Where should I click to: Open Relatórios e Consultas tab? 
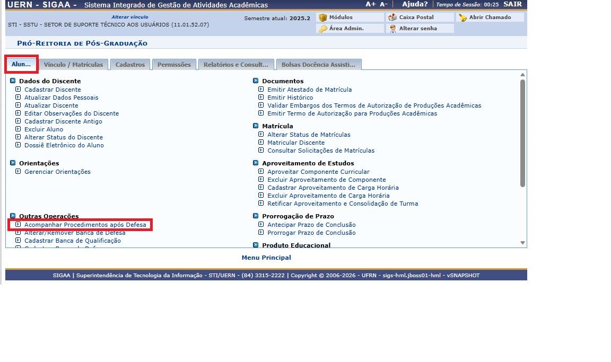click(236, 65)
